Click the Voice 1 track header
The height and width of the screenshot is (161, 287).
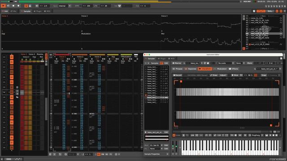point(62,57)
